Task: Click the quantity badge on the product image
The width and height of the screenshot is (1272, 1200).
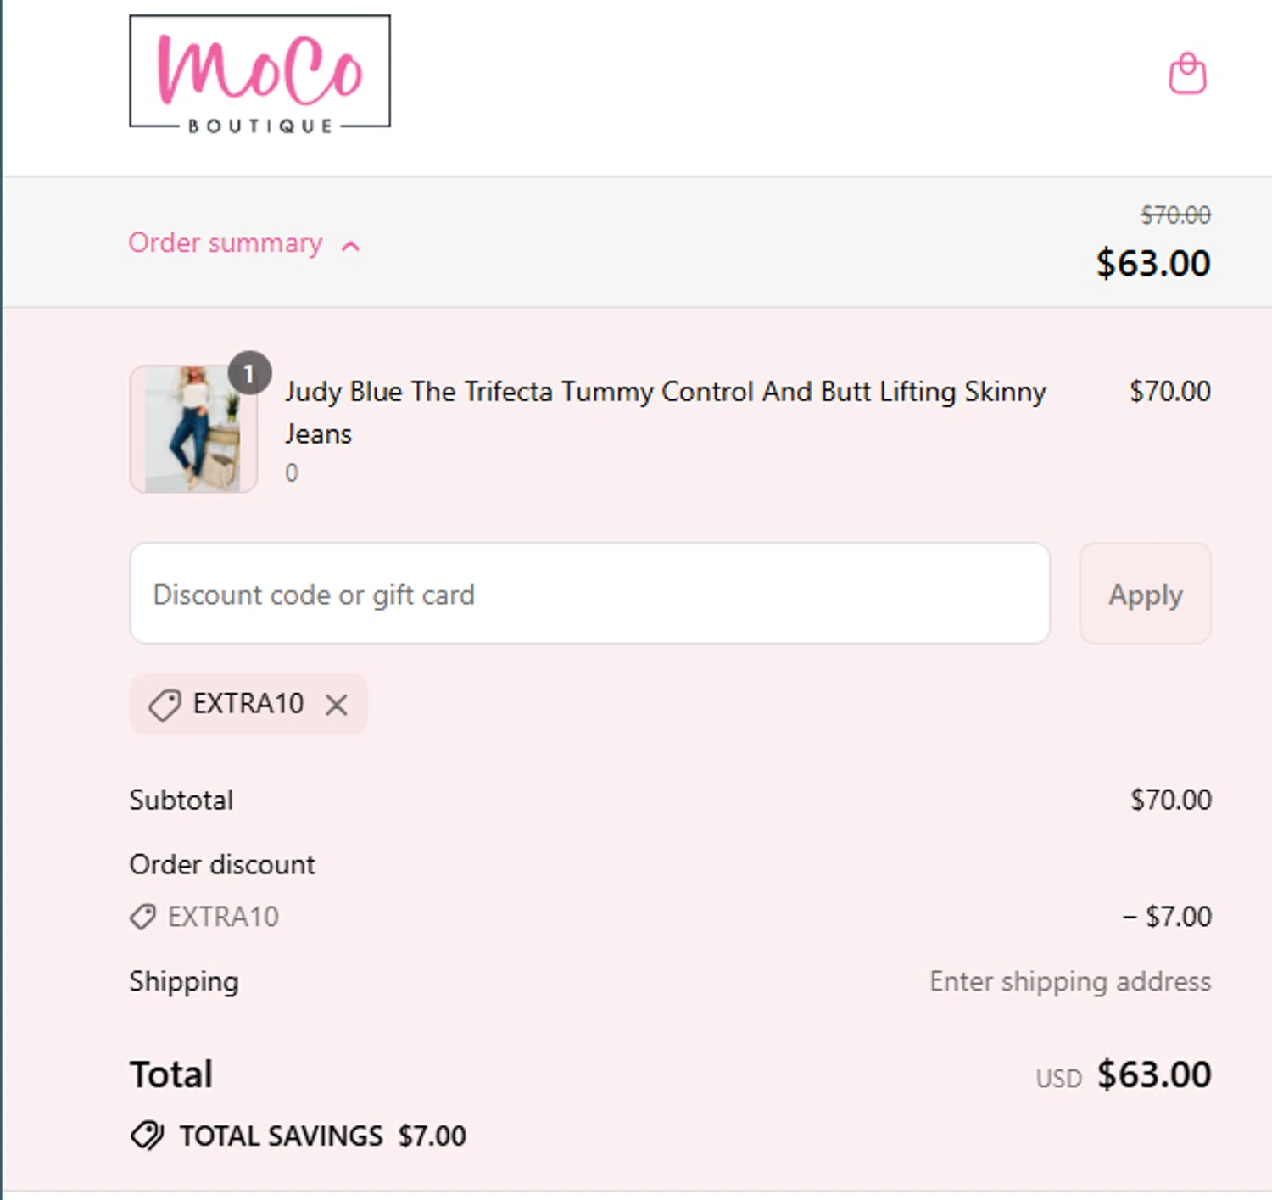Action: [x=248, y=373]
